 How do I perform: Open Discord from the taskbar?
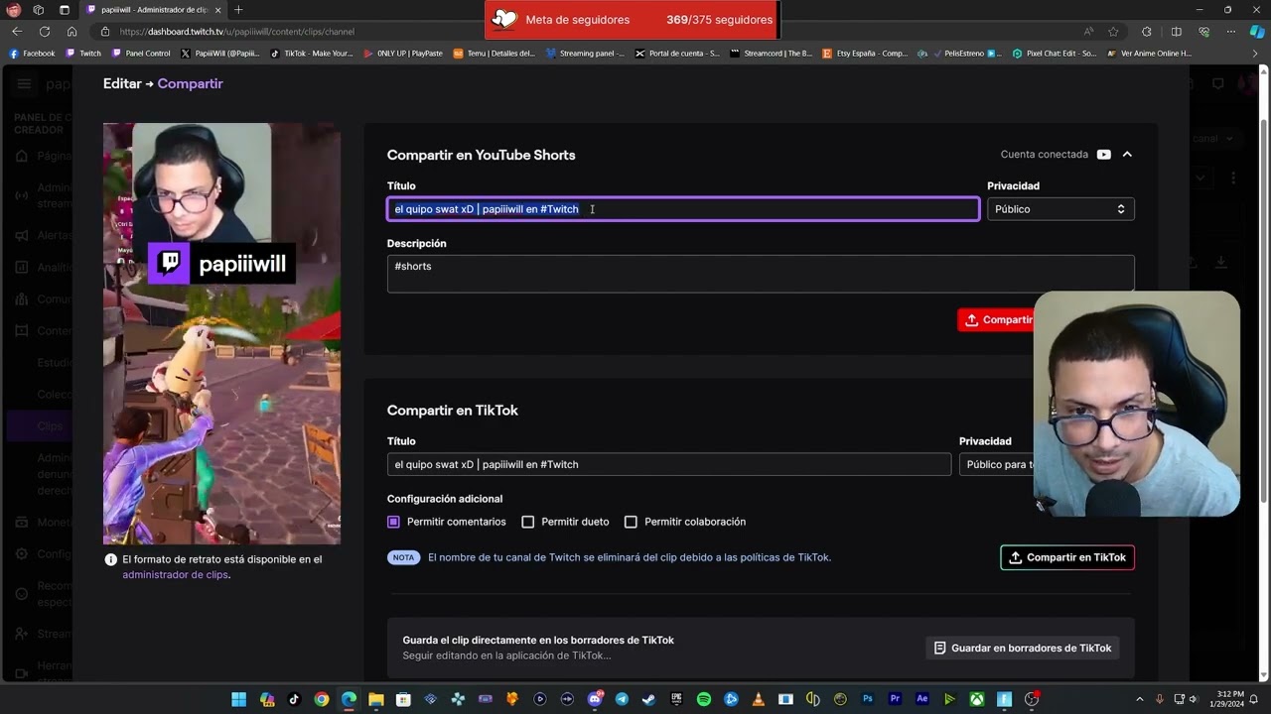tap(595, 699)
